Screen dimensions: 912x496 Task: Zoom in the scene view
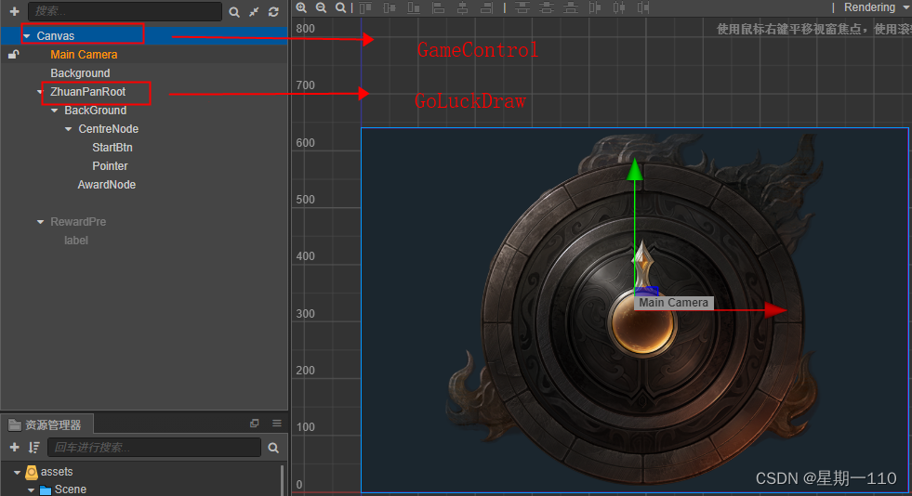click(x=301, y=7)
